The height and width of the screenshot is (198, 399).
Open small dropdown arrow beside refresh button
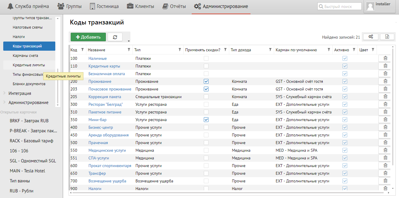tap(128, 41)
